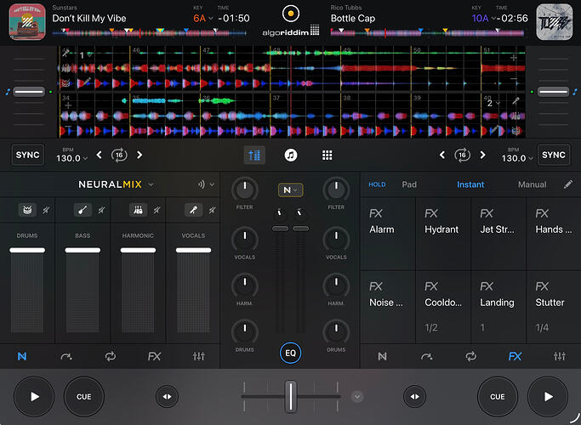581x425 pixels.
Task: Increase left deck loop length
Action: tap(140, 155)
